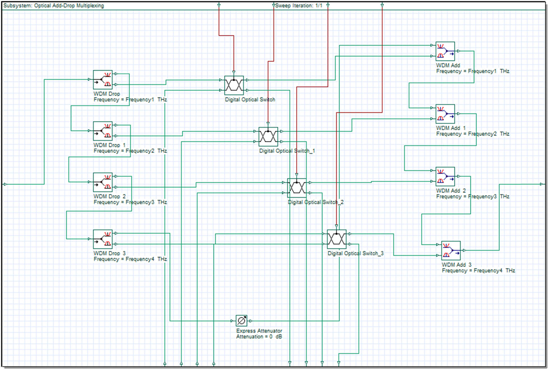Select the WDM Add_1 component
The width and height of the screenshot is (549, 370).
[x=445, y=114]
